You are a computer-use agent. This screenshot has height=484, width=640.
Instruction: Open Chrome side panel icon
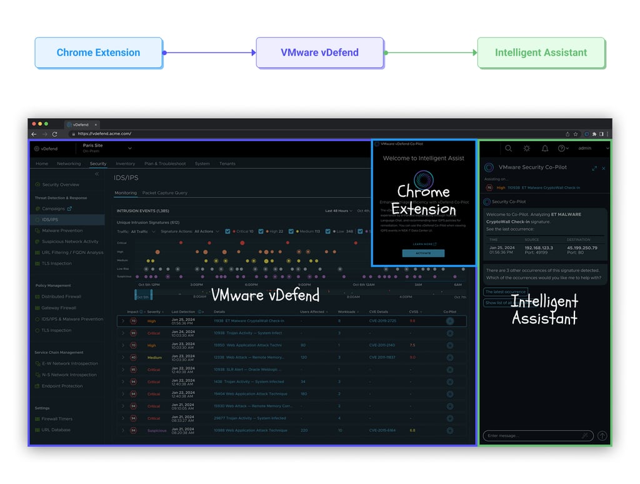pyautogui.click(x=601, y=134)
